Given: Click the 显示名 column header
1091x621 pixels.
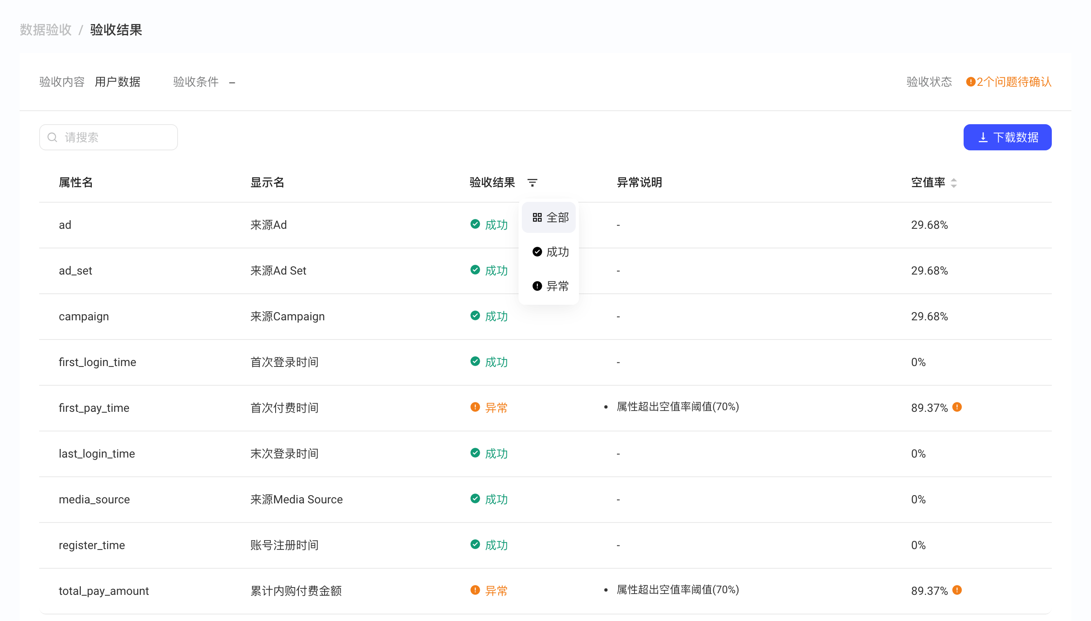Looking at the screenshot, I should click(267, 183).
